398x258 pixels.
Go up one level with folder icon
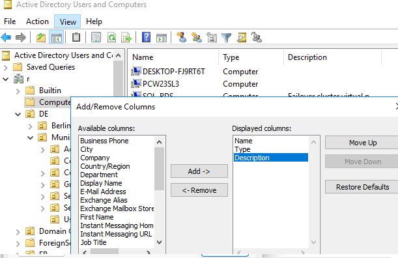tap(41, 38)
